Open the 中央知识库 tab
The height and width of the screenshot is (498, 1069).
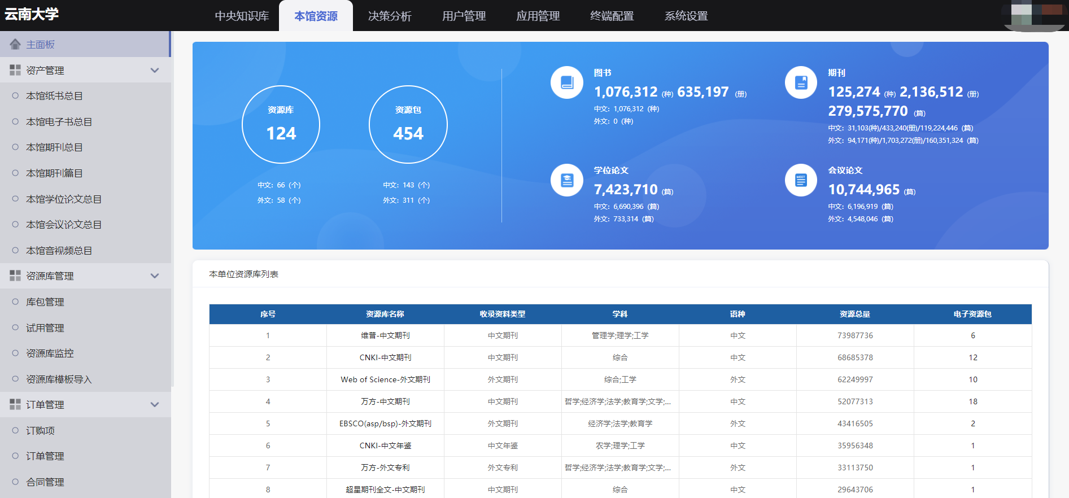242,16
